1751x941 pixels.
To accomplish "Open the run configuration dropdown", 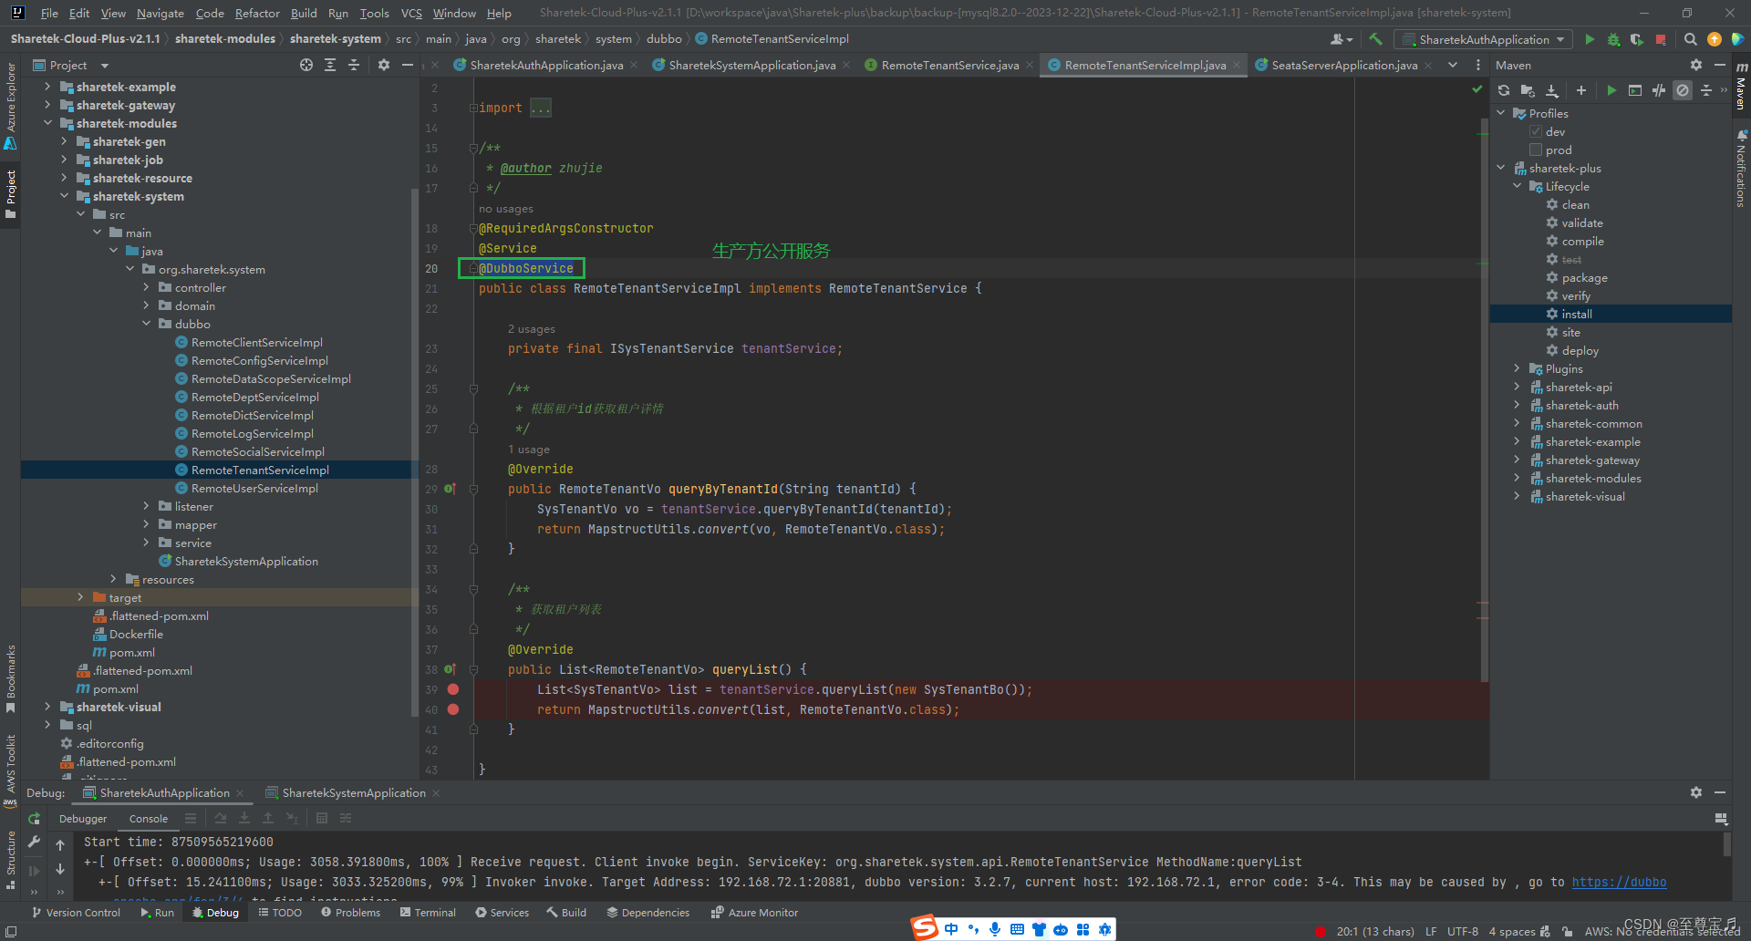I will [1485, 39].
